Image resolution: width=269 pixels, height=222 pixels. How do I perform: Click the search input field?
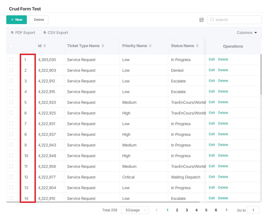[x=237, y=20]
